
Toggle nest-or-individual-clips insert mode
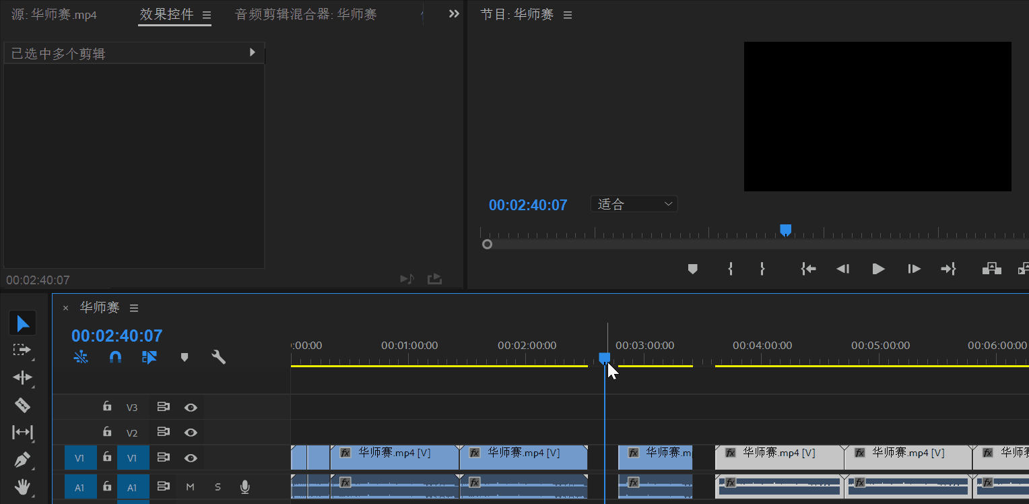[81, 357]
